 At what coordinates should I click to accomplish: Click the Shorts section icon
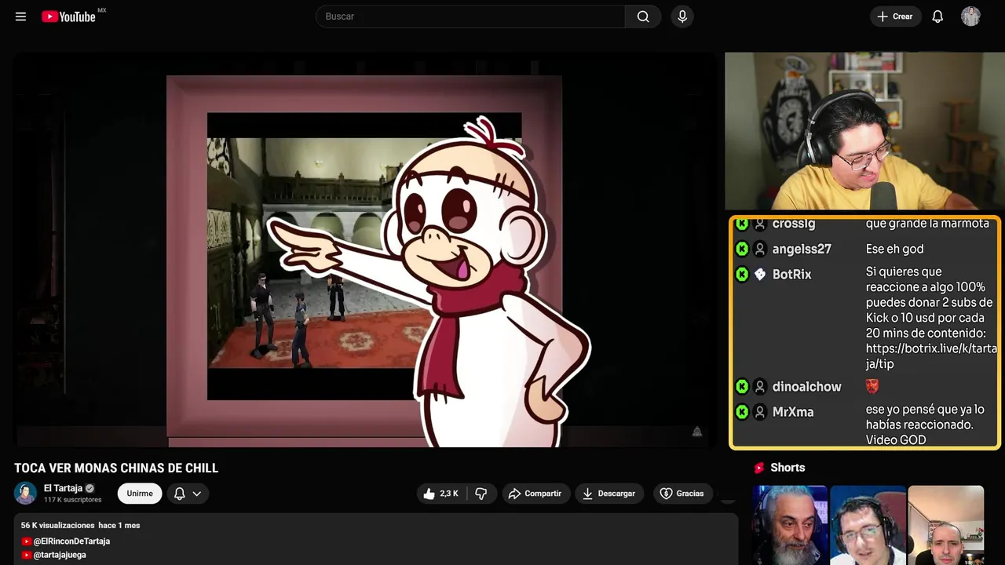point(759,468)
